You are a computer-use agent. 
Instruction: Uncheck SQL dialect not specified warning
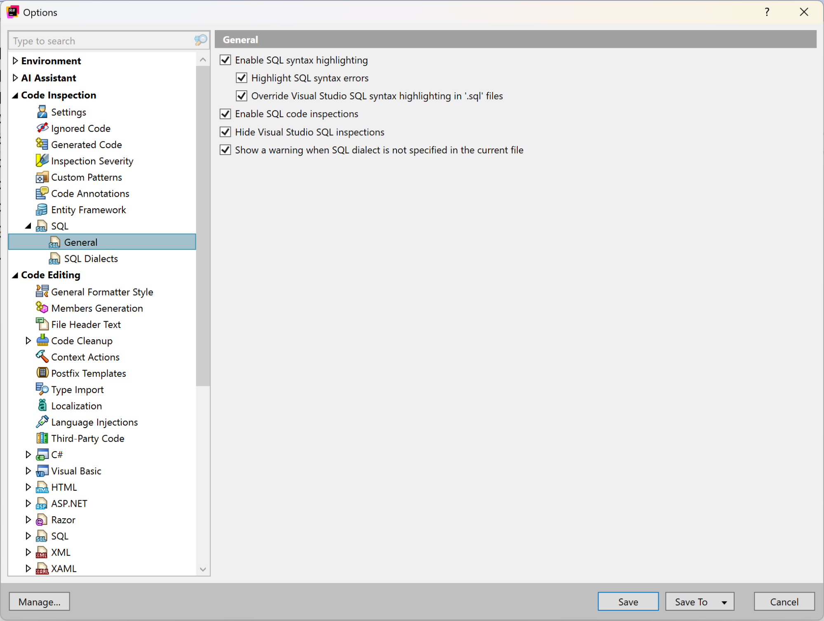click(x=225, y=150)
